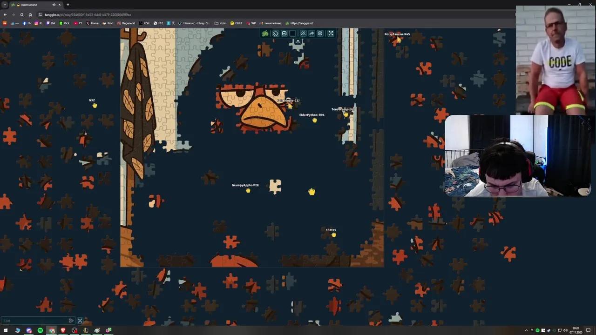
Task: Open the WP bookmark
Action: click(251, 23)
